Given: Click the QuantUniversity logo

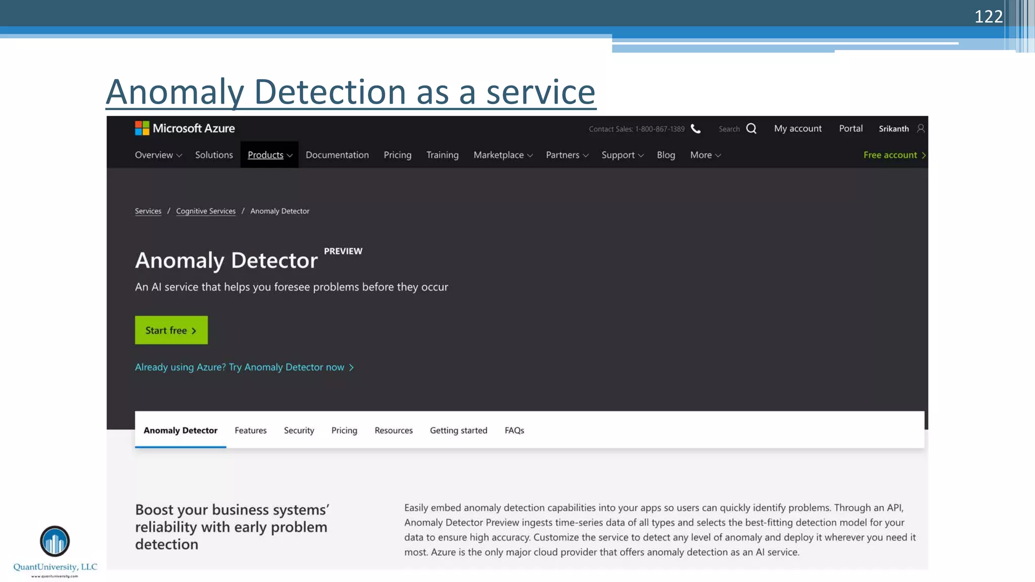Looking at the screenshot, I should click(x=55, y=542).
